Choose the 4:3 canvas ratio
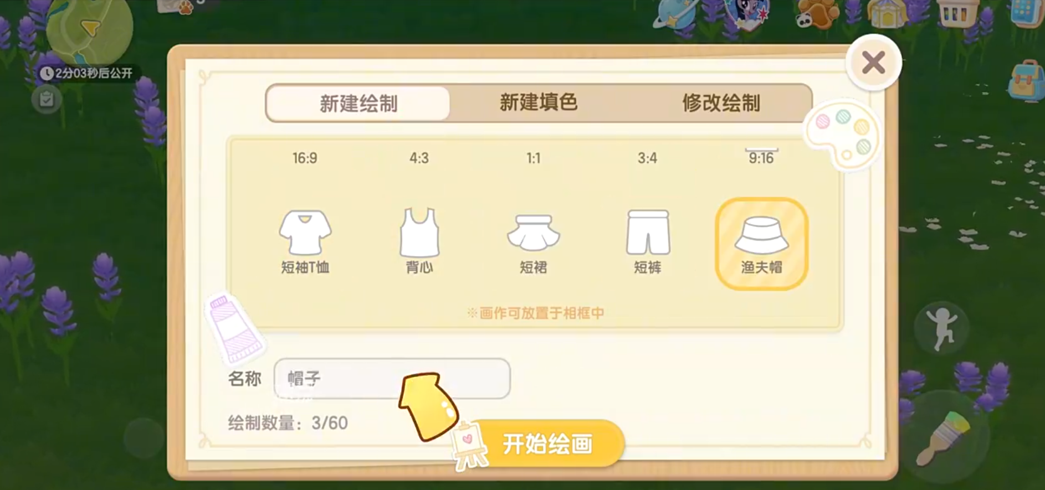 click(419, 158)
